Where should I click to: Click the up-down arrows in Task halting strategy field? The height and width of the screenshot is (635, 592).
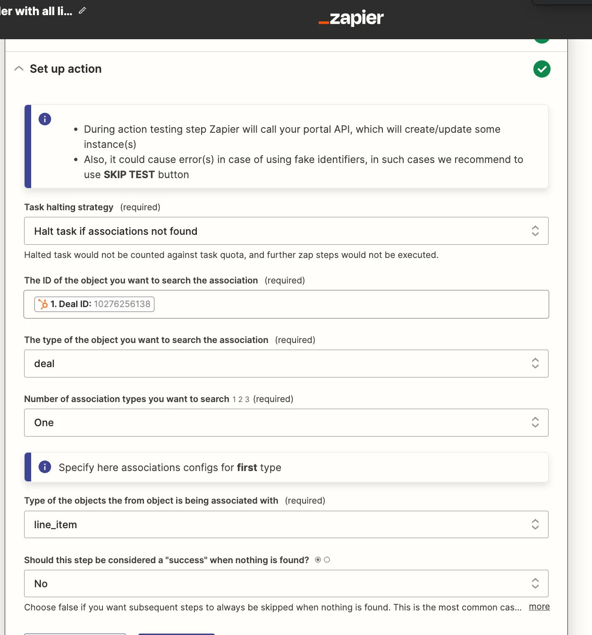click(535, 231)
